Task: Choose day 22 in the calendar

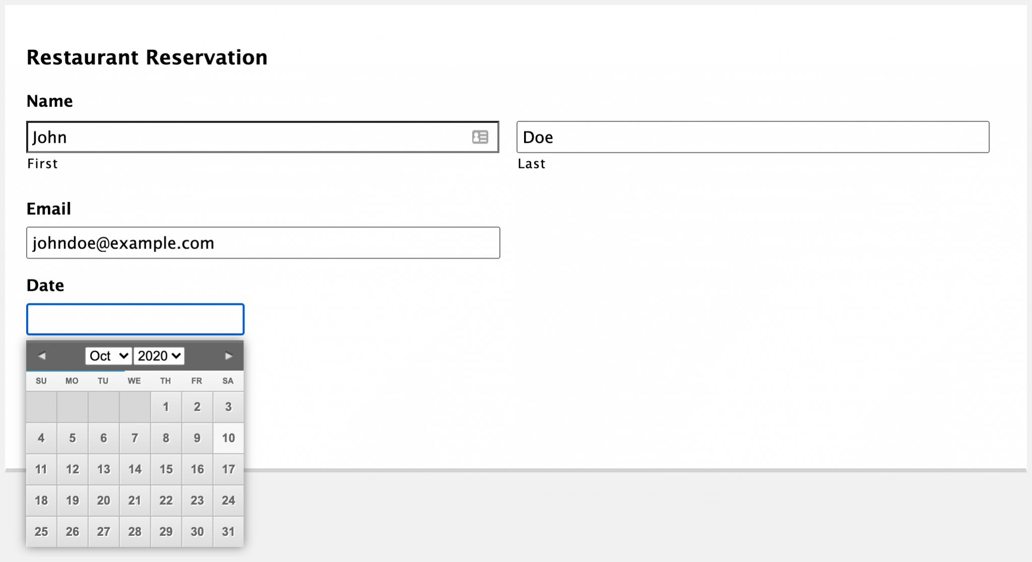Action: [166, 501]
